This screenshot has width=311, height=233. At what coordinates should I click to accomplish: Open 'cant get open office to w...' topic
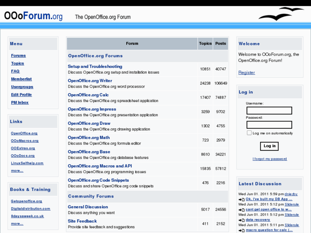click(x=269, y=209)
